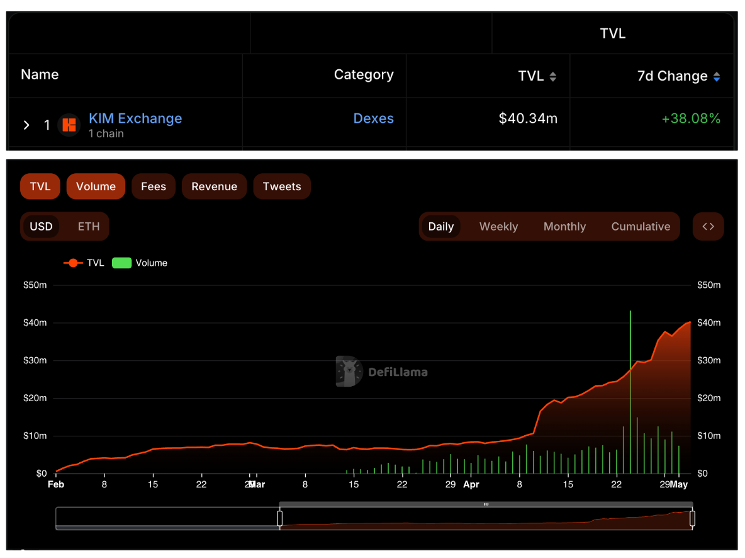Sort table by TVL column arrows
745x558 pixels.
[x=552, y=76]
